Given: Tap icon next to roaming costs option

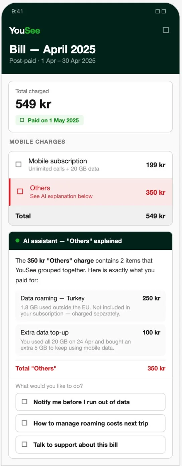Looking at the screenshot, I should 24,423.
